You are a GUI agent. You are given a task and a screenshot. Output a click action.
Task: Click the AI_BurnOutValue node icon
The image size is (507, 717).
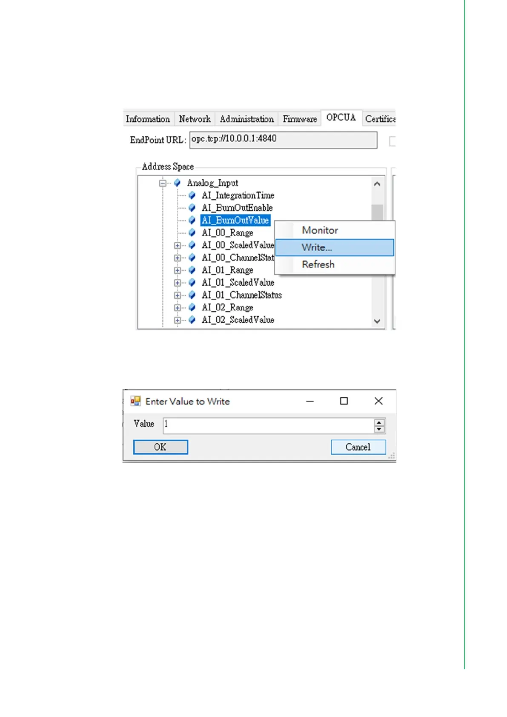pos(192,220)
